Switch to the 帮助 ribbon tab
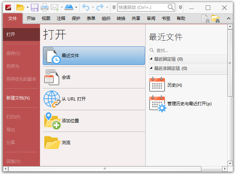 (x=181, y=19)
